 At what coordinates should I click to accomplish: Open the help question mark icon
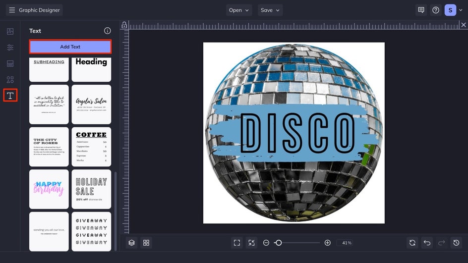pos(436,10)
